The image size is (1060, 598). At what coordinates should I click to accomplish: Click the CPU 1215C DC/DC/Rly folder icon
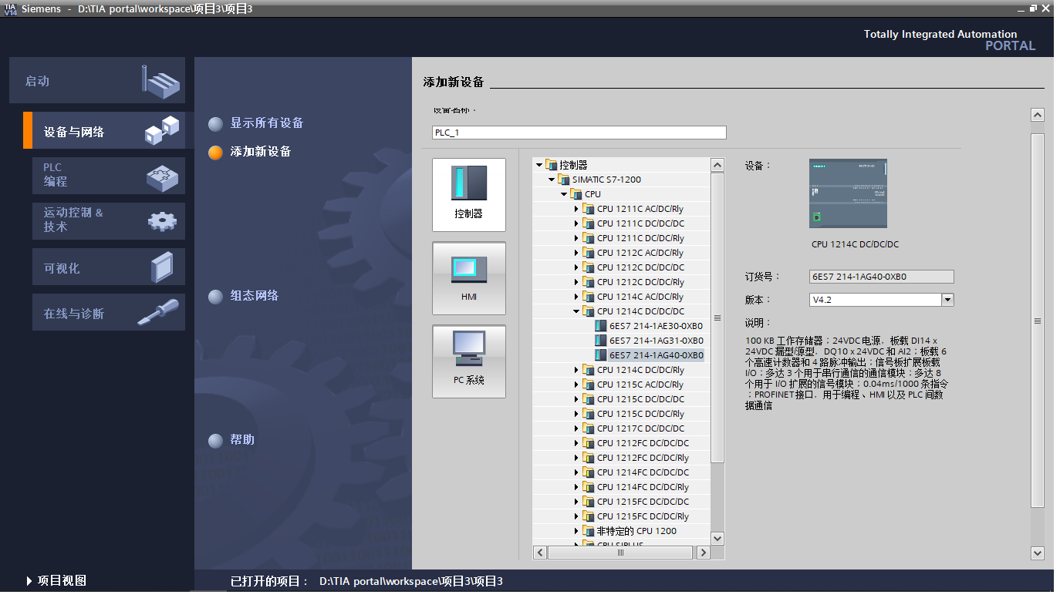588,414
